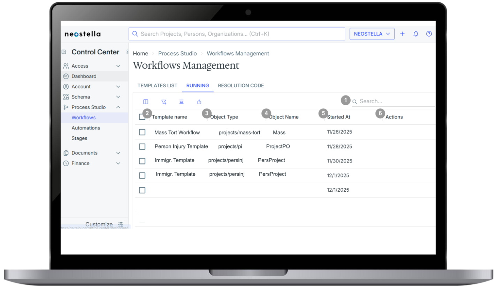496x290 pixels.
Task: Switch to the Templates List tab
Action: [157, 85]
